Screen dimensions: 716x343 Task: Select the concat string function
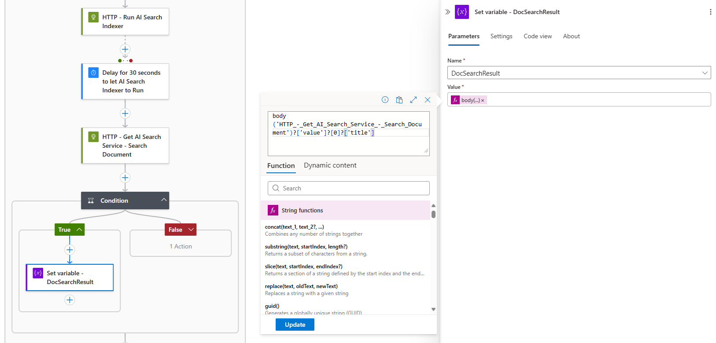pyautogui.click(x=294, y=227)
